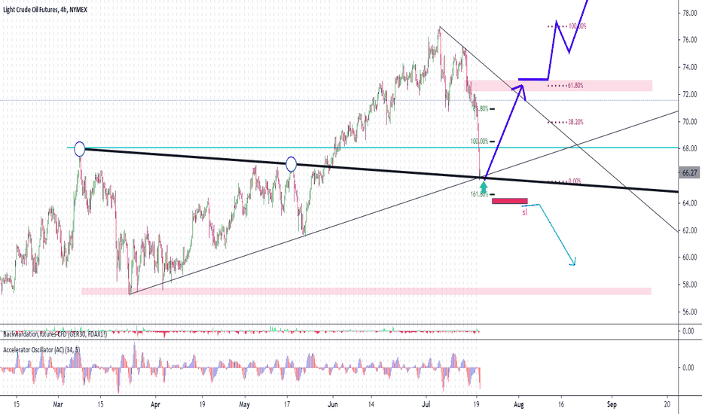Click the Light Crude Oil Futures chart title
702x414 pixels.
45,9
